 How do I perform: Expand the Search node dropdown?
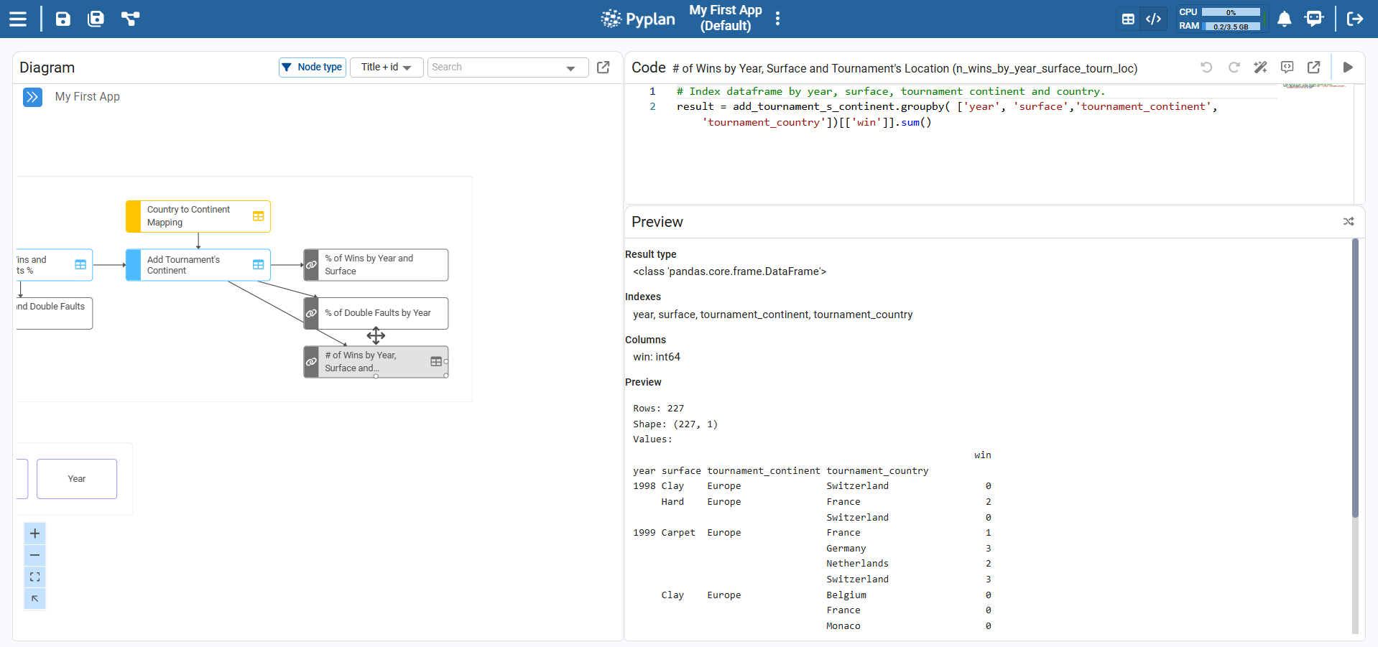570,68
